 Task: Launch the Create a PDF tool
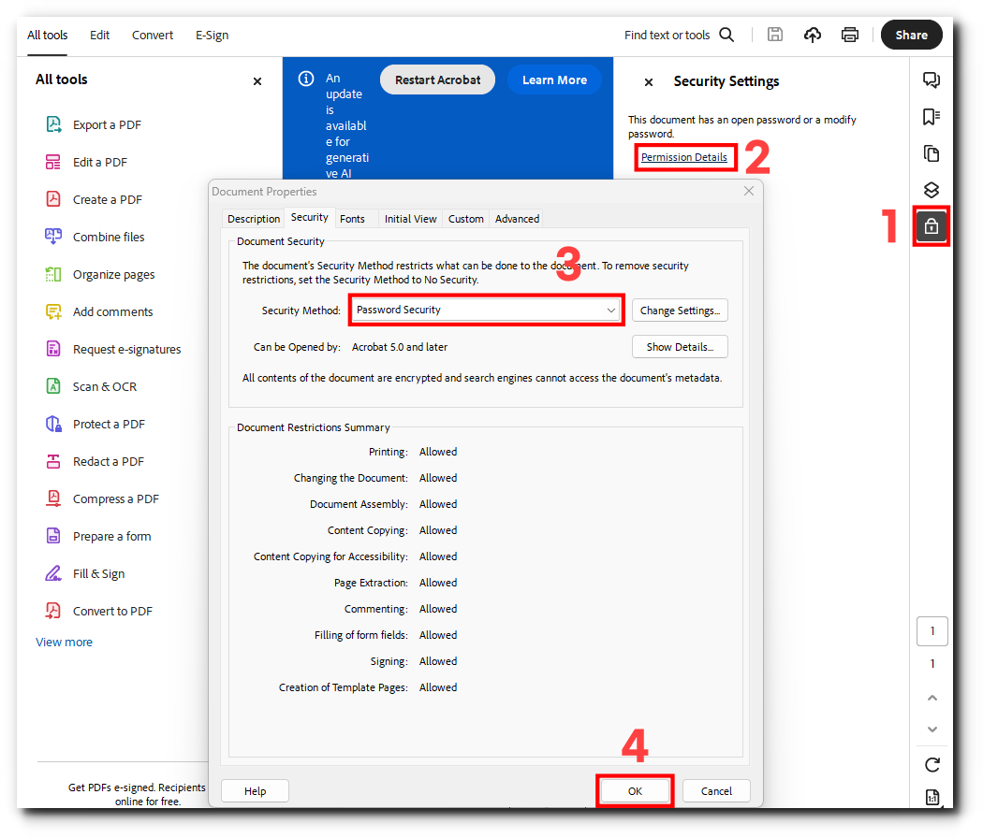(94, 200)
